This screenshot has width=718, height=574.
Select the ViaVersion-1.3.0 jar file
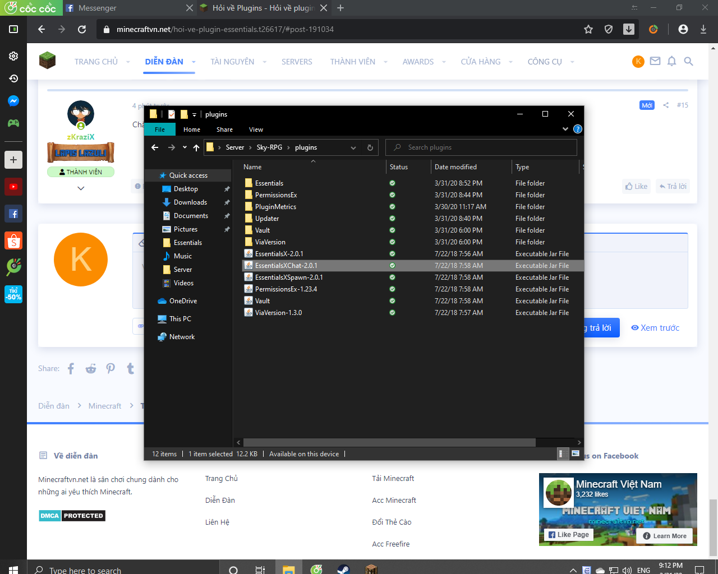coord(278,313)
